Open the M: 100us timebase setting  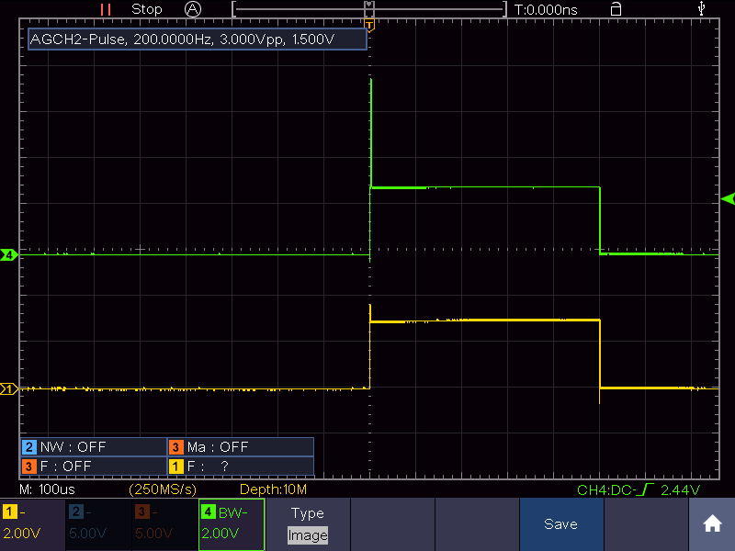[47, 489]
